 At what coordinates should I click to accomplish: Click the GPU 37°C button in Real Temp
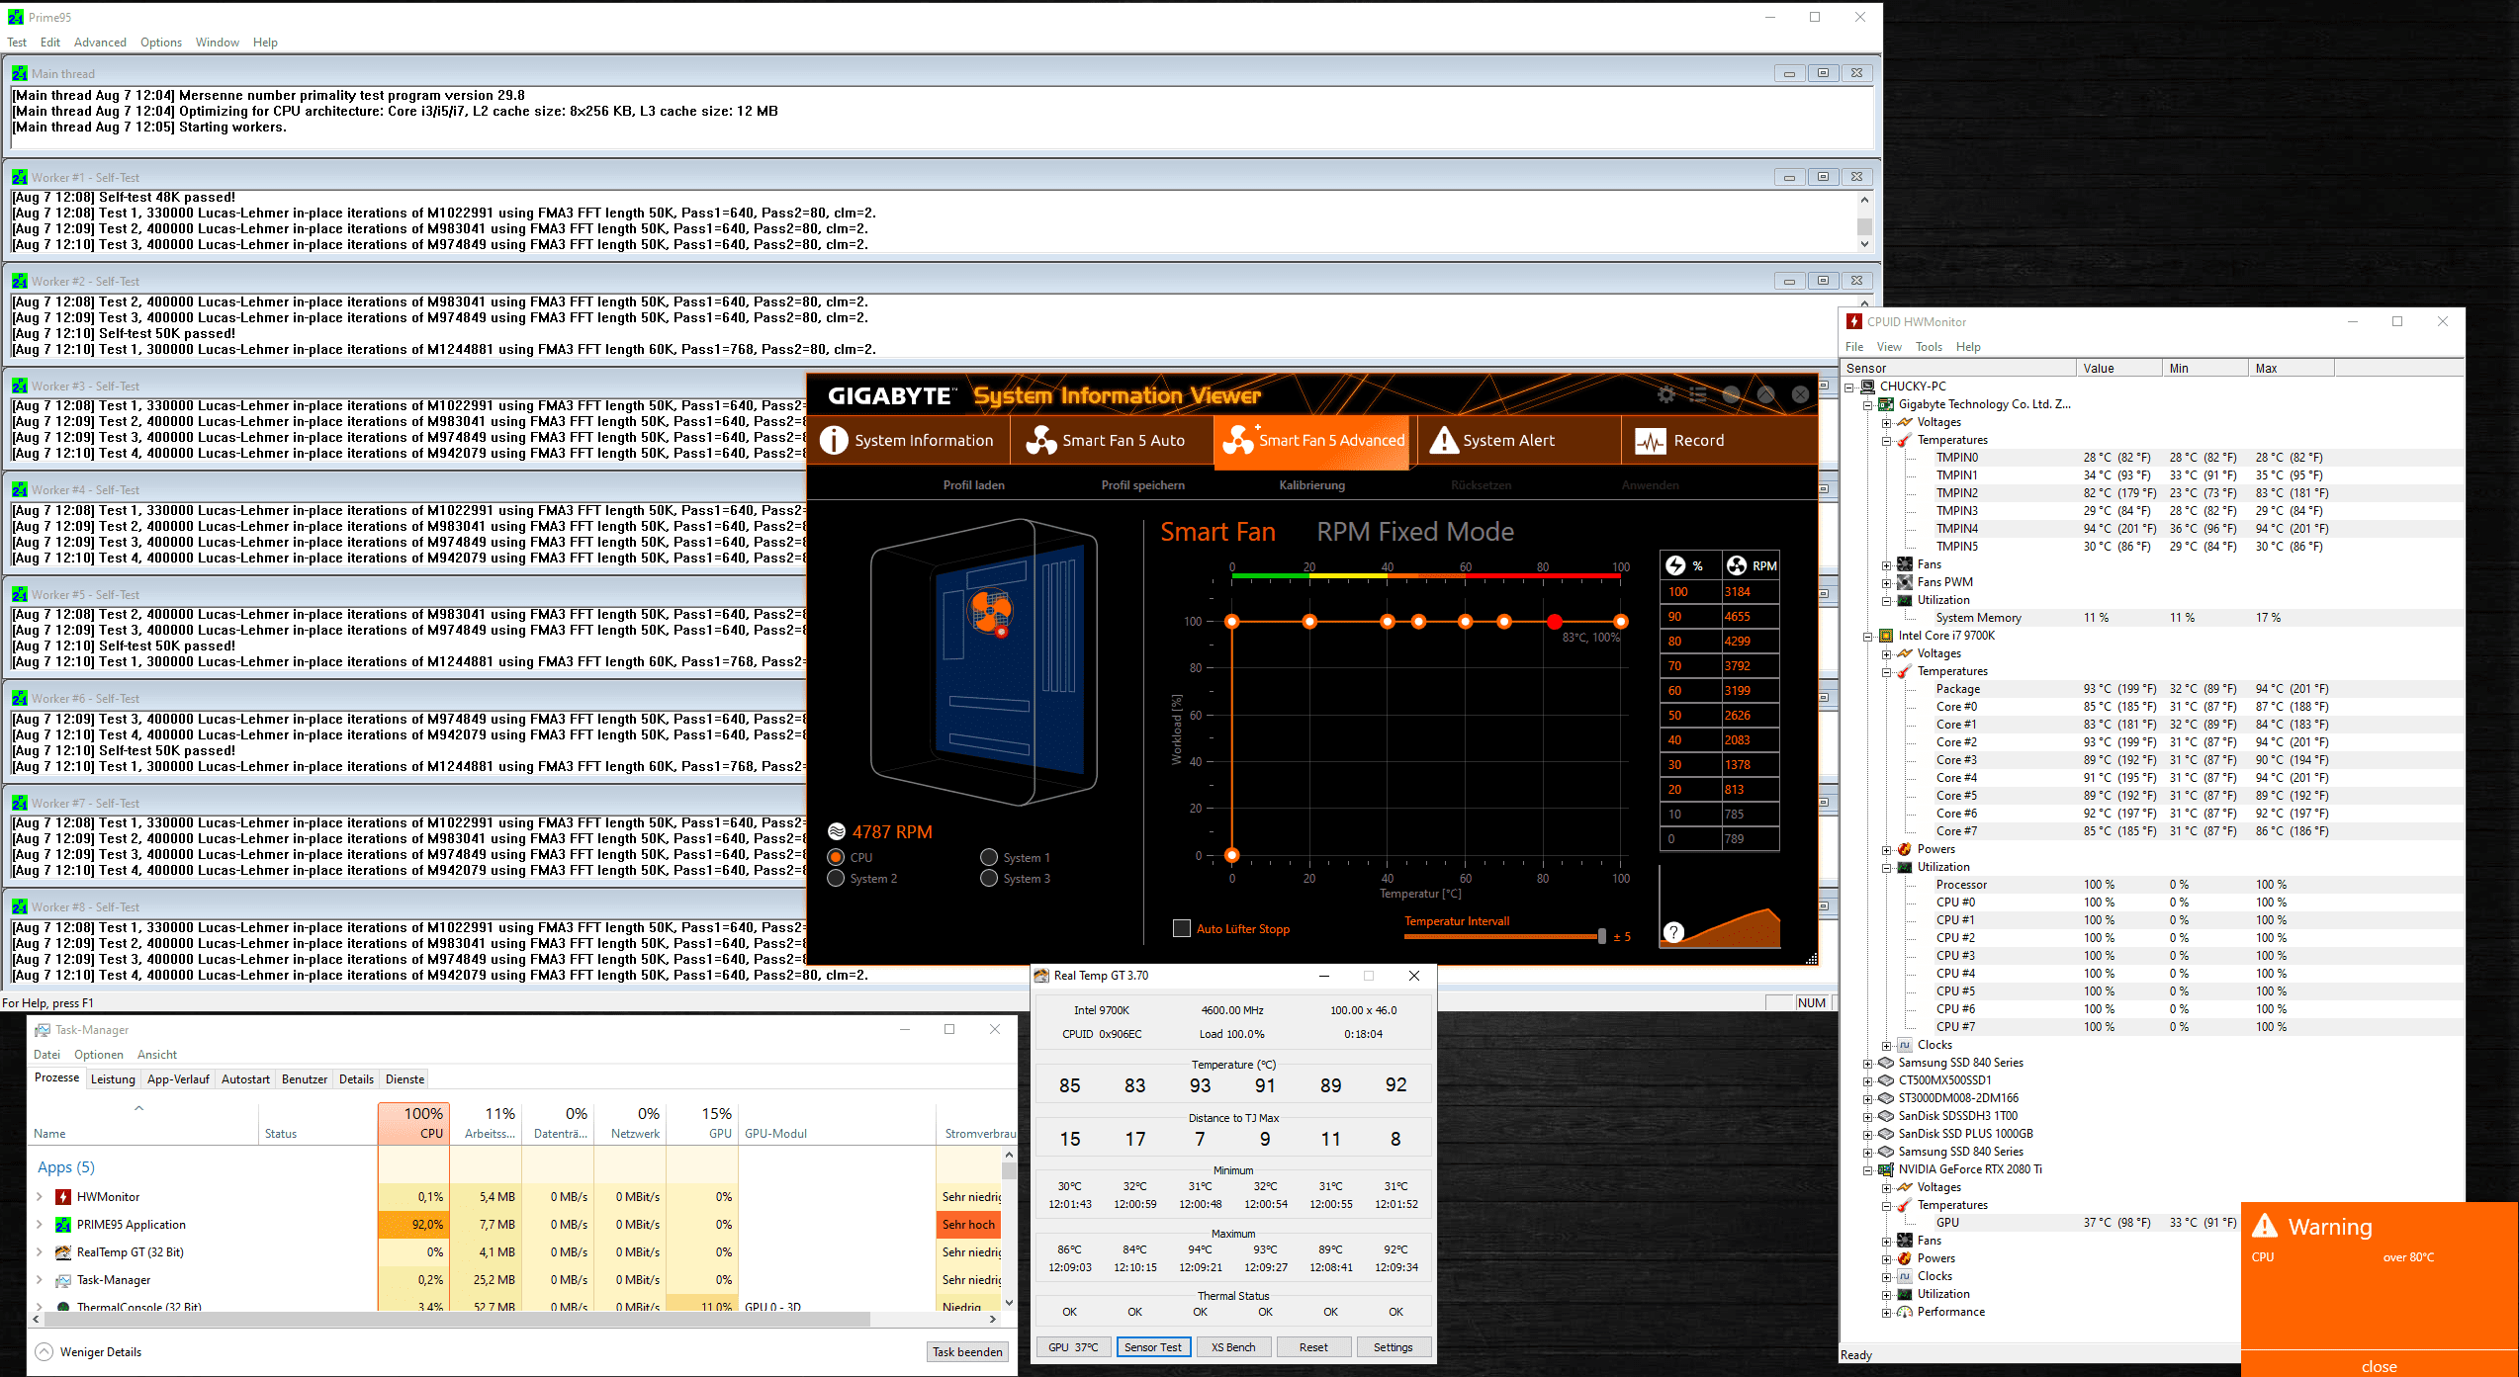pos(1073,1347)
